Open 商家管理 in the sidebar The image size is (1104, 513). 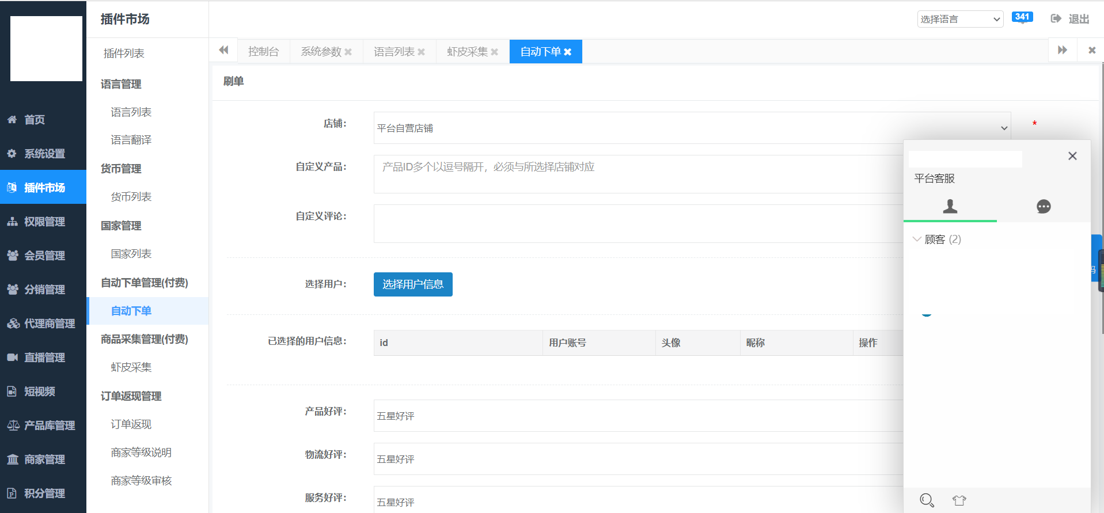[x=43, y=459]
